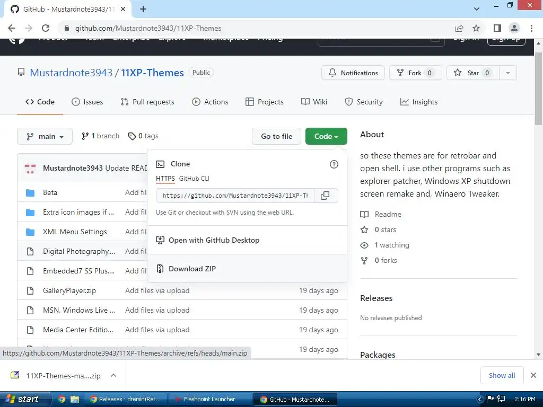Bookmark this page with star icon
The height and width of the screenshot is (407, 543).
pyautogui.click(x=476, y=28)
